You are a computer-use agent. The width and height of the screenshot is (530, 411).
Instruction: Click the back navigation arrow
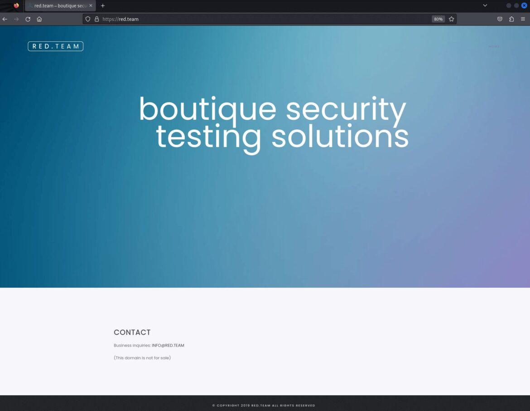pos(5,19)
